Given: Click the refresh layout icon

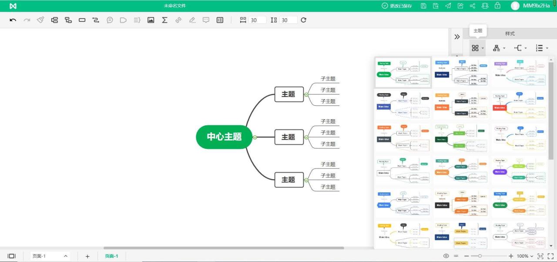Looking at the screenshot, I should pos(304,20).
